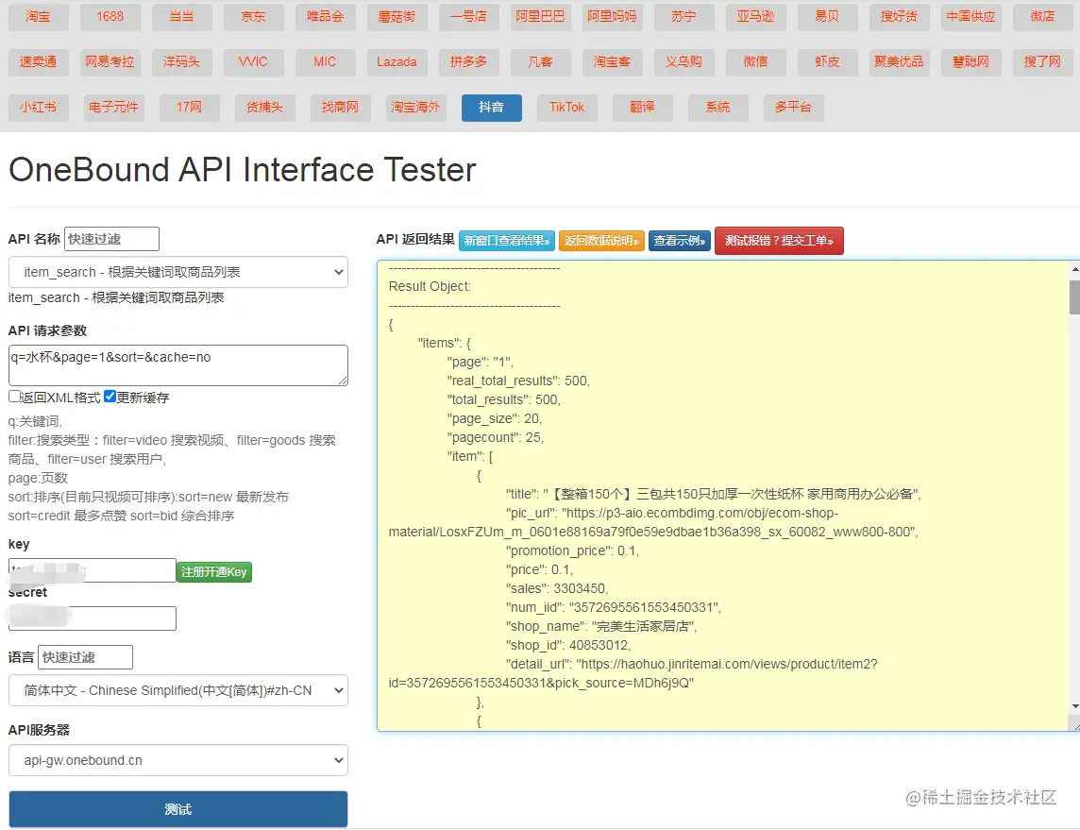Open the 货捕头 tab
This screenshot has width=1080, height=830.
click(x=265, y=108)
